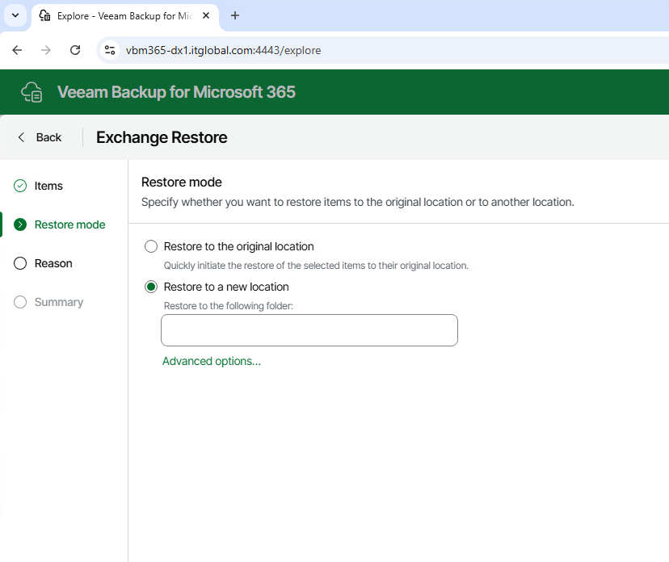Click the Veeam favicon on the browser tab
The height and width of the screenshot is (562, 669).
(x=44, y=16)
